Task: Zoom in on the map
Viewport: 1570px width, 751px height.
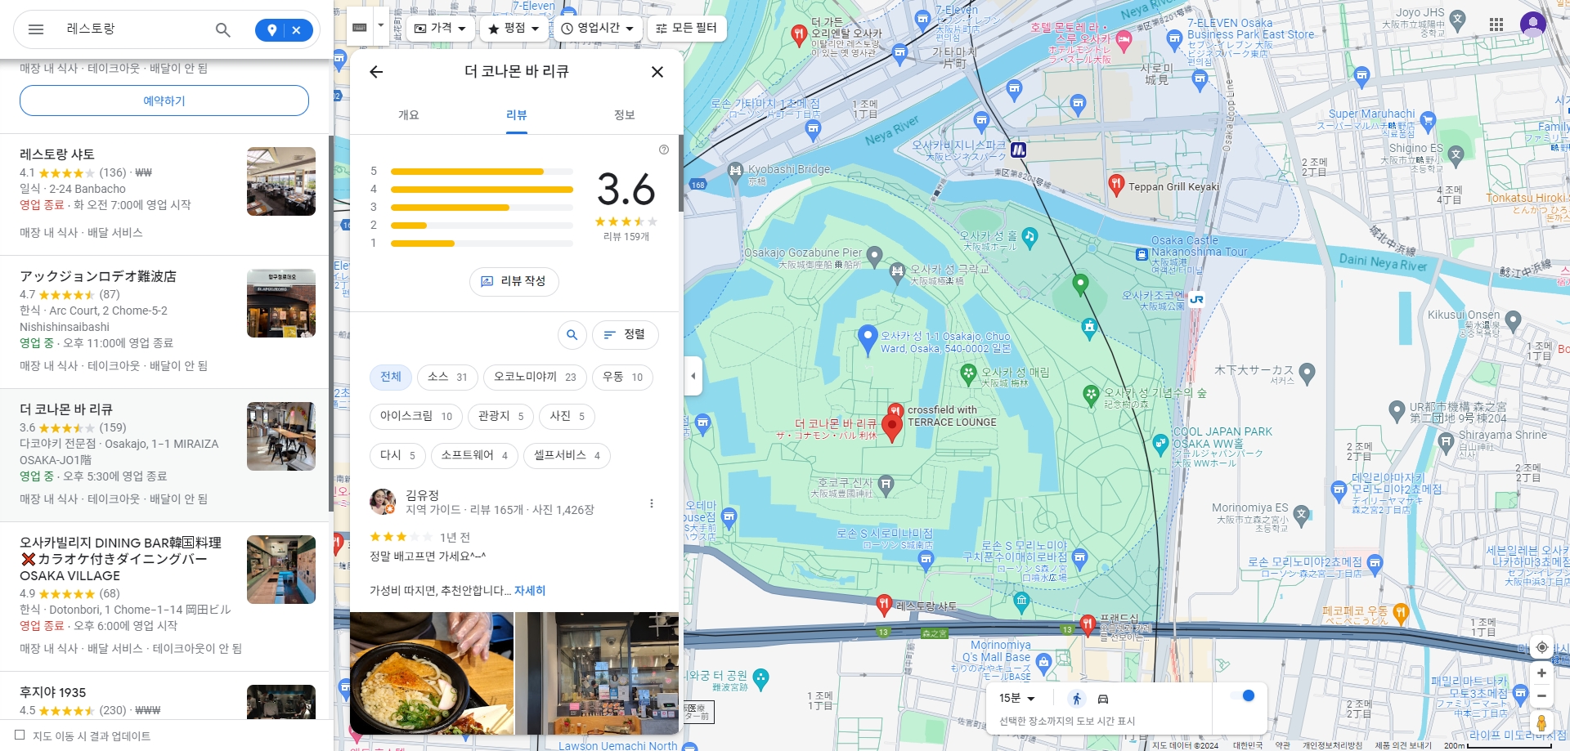Action: pyautogui.click(x=1541, y=673)
